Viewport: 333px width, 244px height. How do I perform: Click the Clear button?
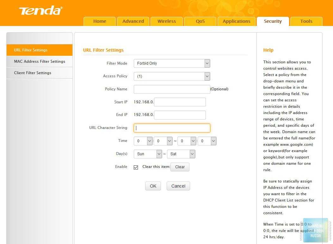[180, 167]
